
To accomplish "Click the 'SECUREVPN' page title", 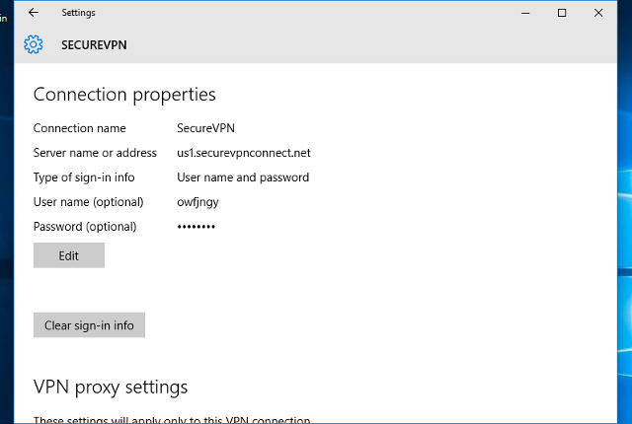I will (94, 45).
